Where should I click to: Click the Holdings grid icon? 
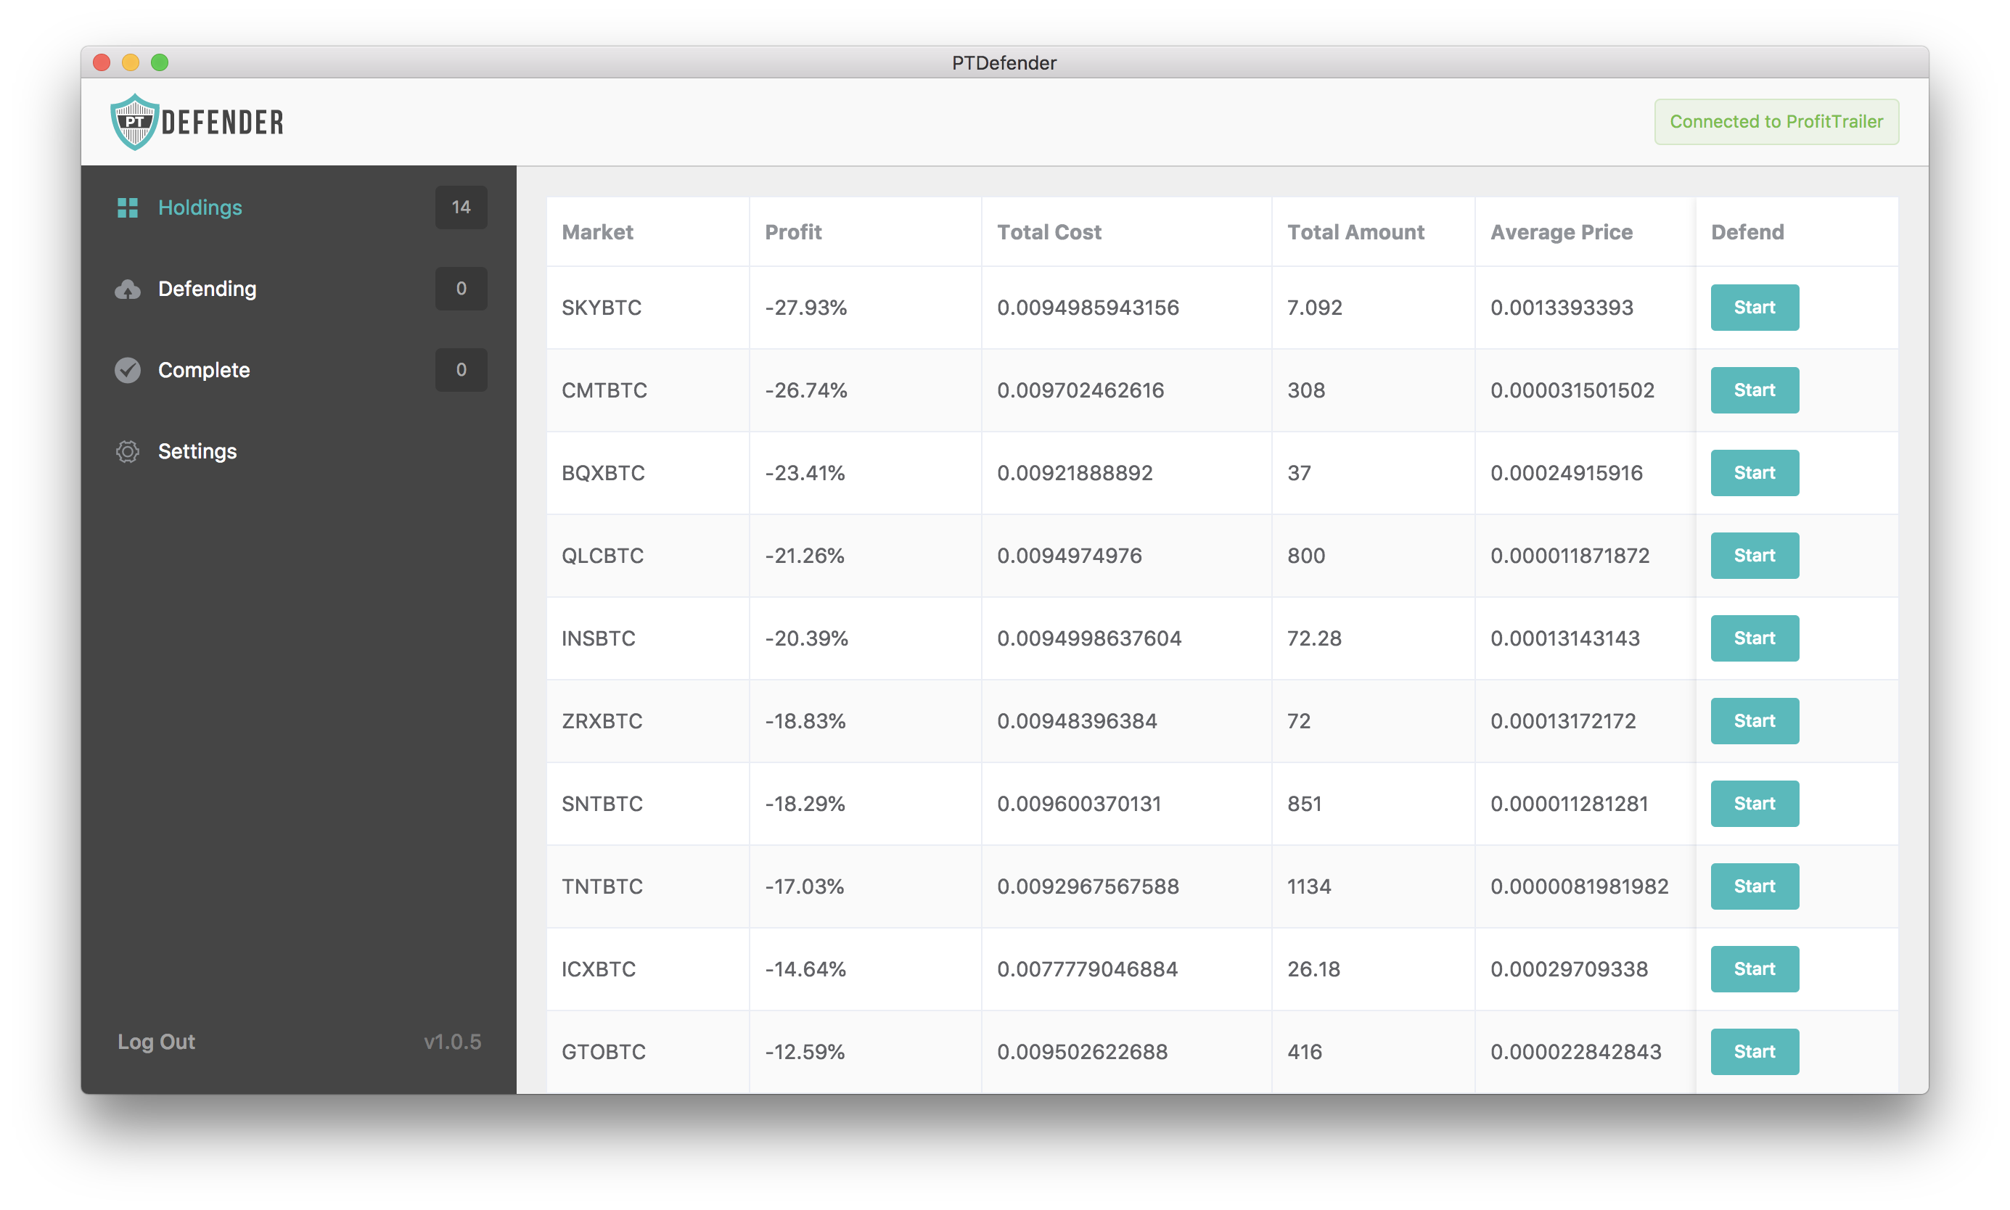[x=127, y=207]
